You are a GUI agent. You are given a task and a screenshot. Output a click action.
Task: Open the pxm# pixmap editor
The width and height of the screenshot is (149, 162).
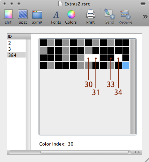[x=37, y=17]
